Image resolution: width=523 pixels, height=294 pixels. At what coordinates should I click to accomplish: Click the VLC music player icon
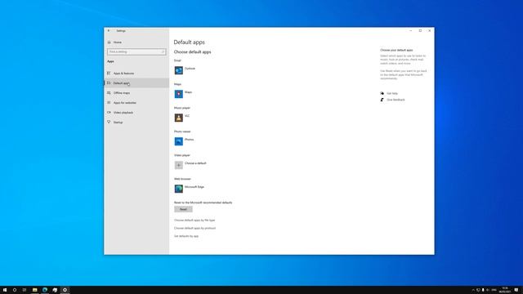tap(178, 118)
